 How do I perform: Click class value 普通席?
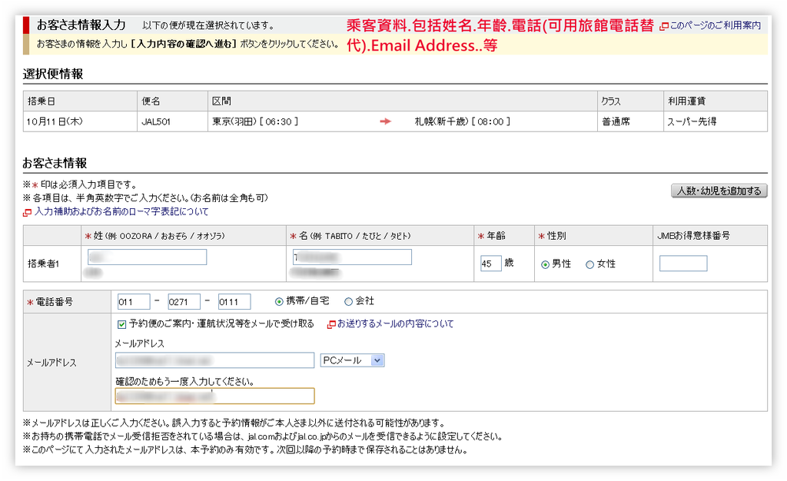[616, 122]
